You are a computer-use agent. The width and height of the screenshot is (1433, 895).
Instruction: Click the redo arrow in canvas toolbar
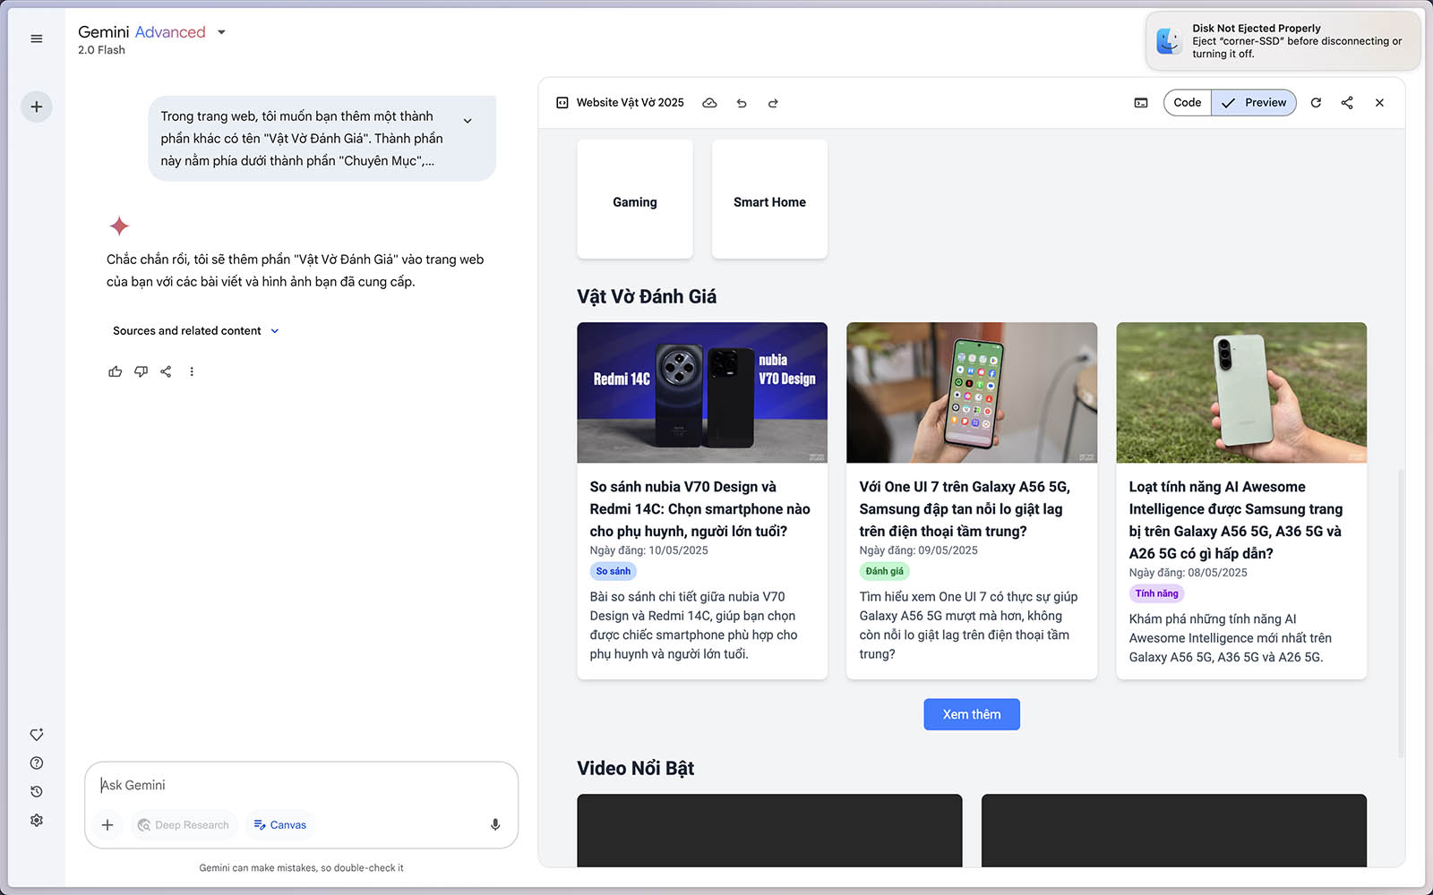click(x=773, y=103)
